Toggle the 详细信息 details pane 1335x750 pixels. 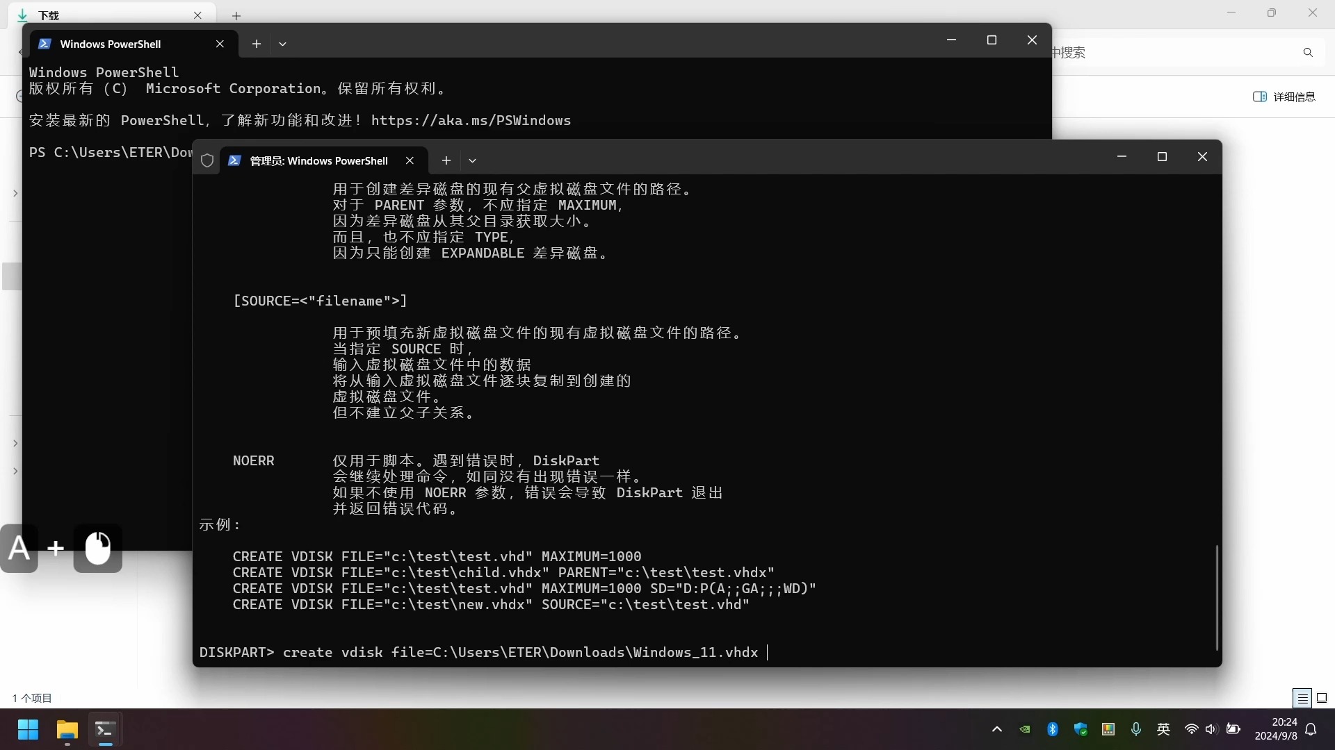coord(1284,97)
